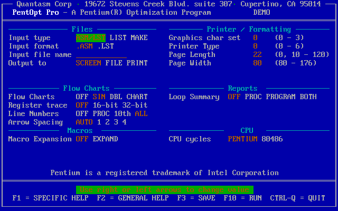Image resolution: width=338 pixels, height=211 pixels.
Task: Select the Graphics char set value
Action: coord(256,38)
